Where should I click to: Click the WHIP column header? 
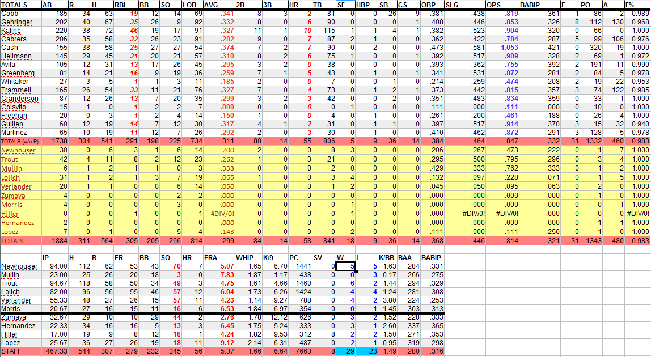click(248, 258)
